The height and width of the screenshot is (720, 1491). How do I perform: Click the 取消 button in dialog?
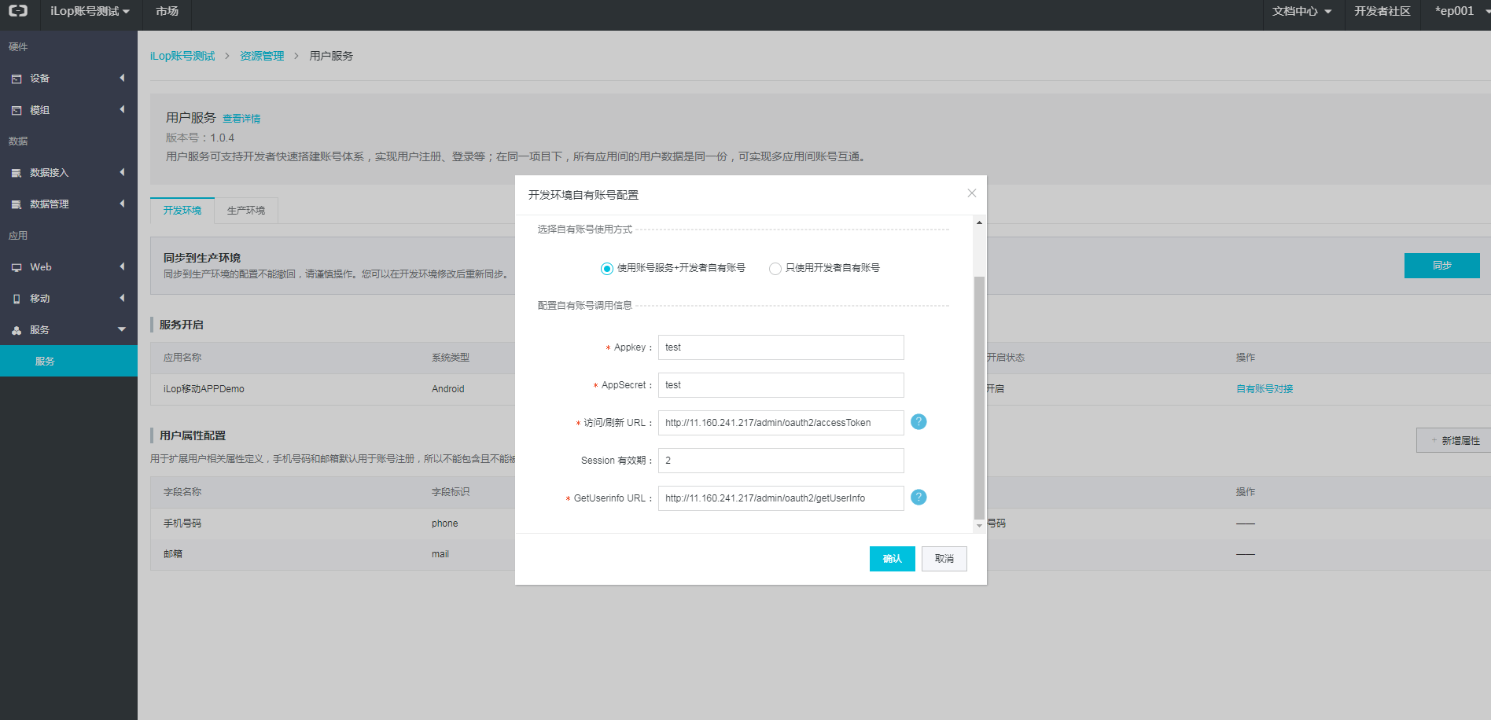(x=944, y=559)
